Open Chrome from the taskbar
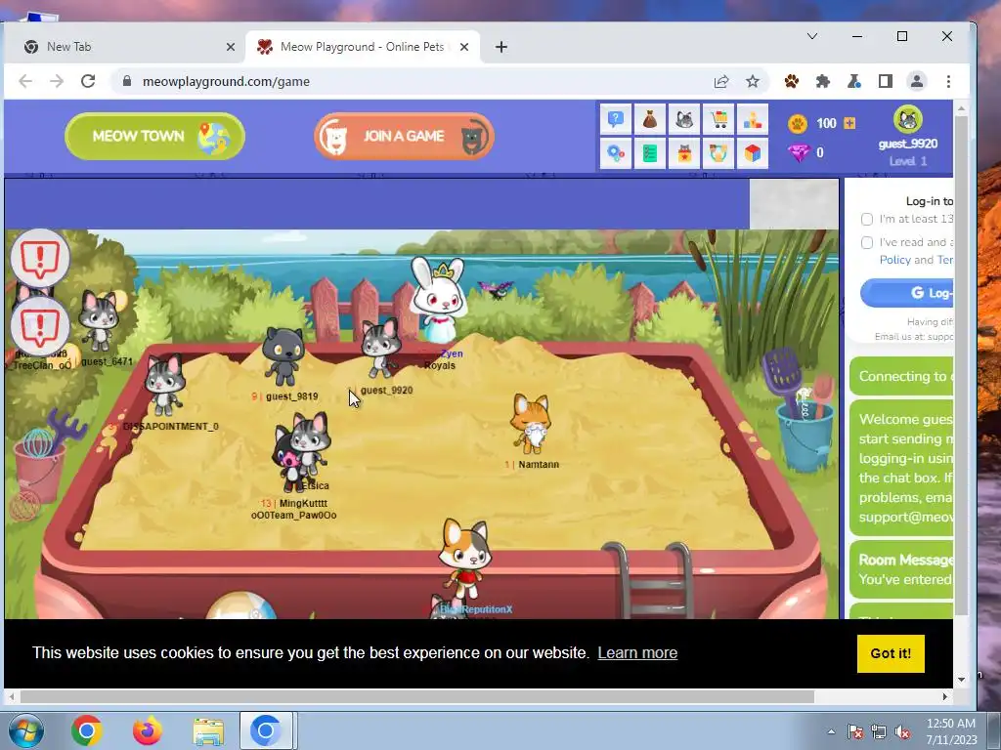 point(87,730)
